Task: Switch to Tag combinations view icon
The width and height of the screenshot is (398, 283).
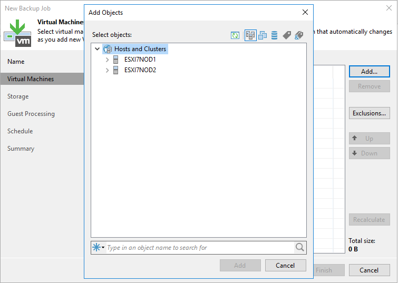Action: [299, 35]
